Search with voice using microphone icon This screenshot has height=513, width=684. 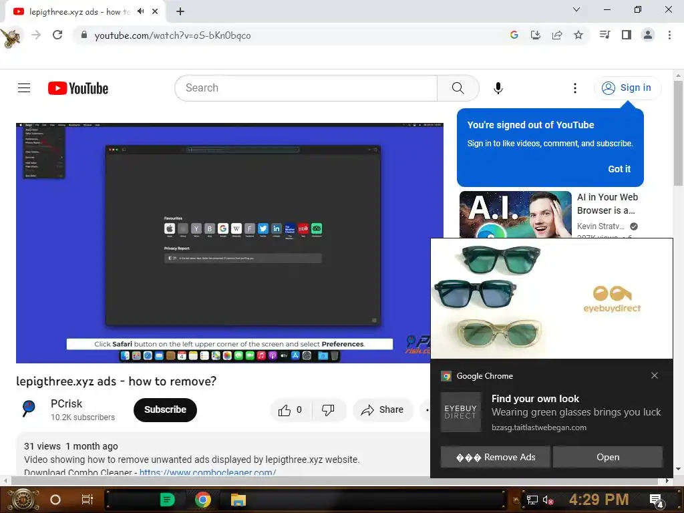click(x=498, y=88)
